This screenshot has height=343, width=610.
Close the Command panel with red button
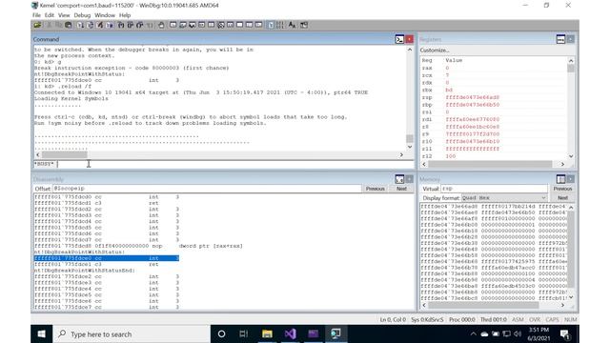(409, 39)
